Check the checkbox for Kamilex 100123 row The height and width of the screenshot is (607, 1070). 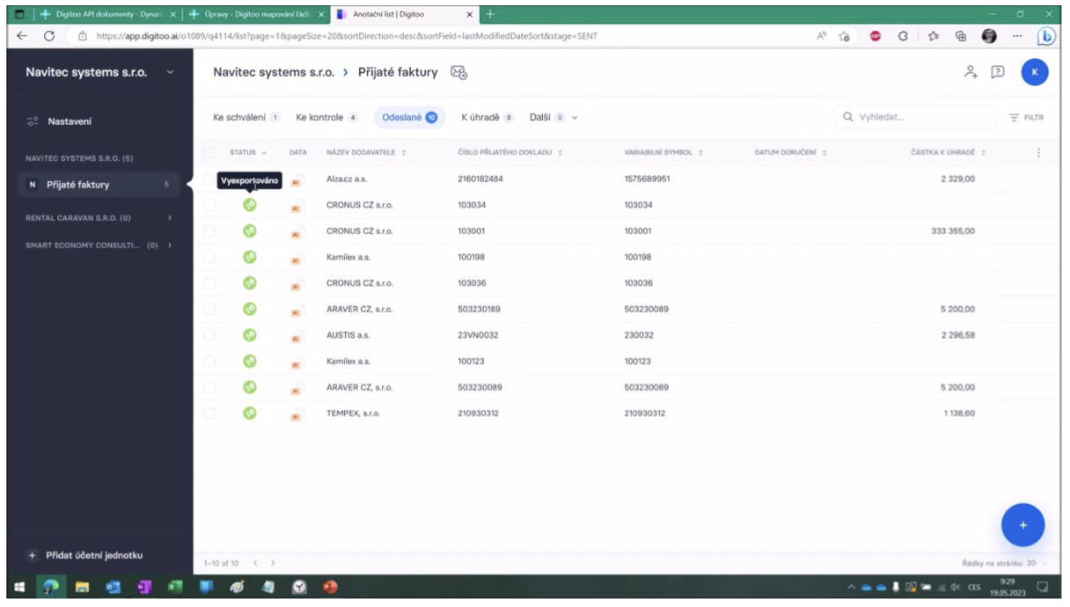pyautogui.click(x=209, y=361)
